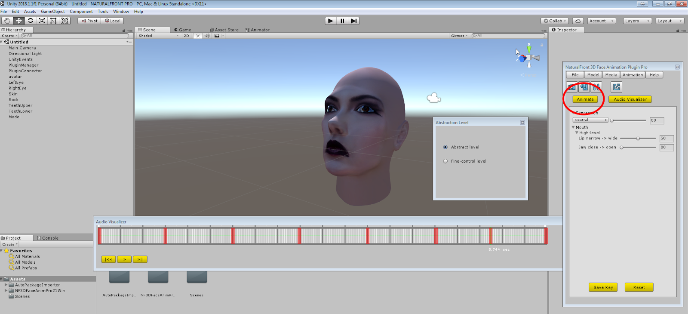Open plugin Animation menu
Image resolution: width=688 pixels, height=314 pixels.
coord(633,75)
